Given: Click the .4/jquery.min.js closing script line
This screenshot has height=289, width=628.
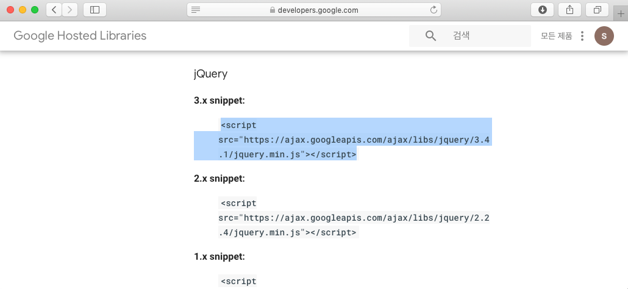Looking at the screenshot, I should click(287, 232).
